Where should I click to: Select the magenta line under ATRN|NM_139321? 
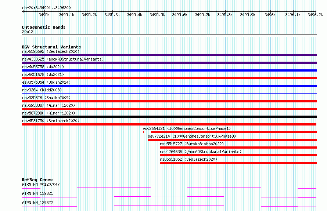coord(169,197)
